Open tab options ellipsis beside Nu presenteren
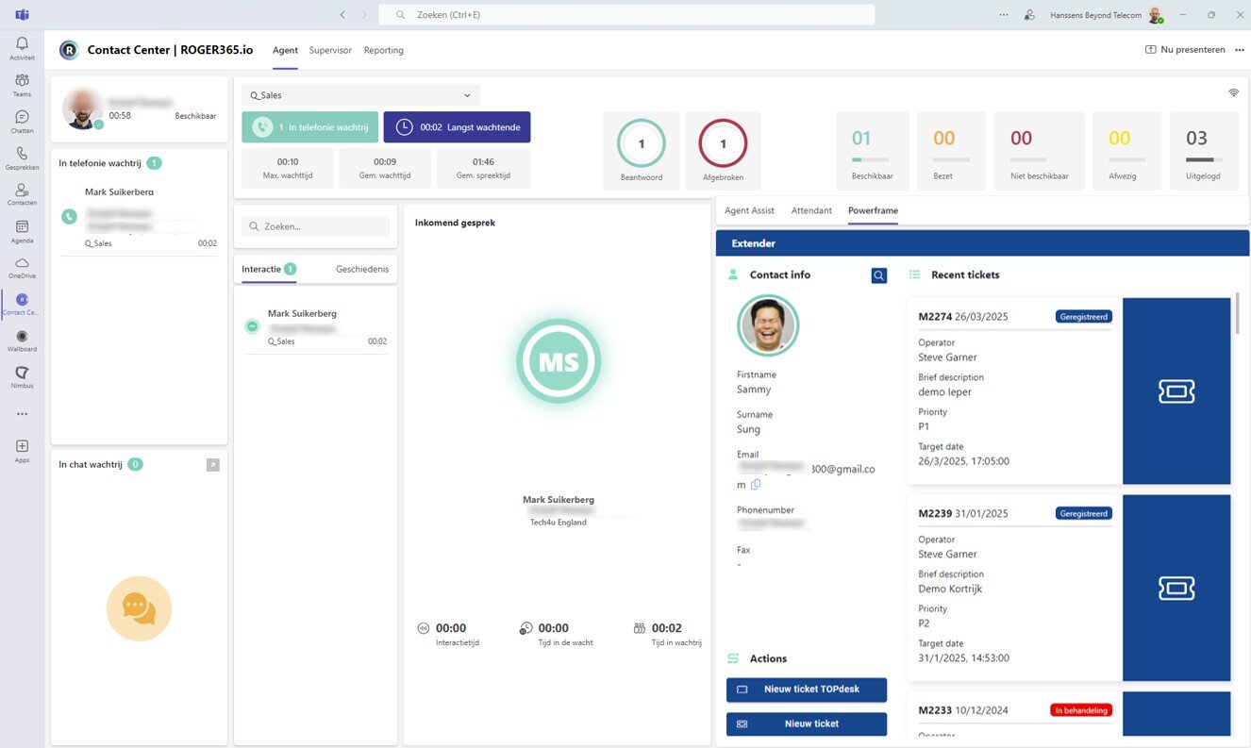The image size is (1251, 748). click(x=1240, y=50)
